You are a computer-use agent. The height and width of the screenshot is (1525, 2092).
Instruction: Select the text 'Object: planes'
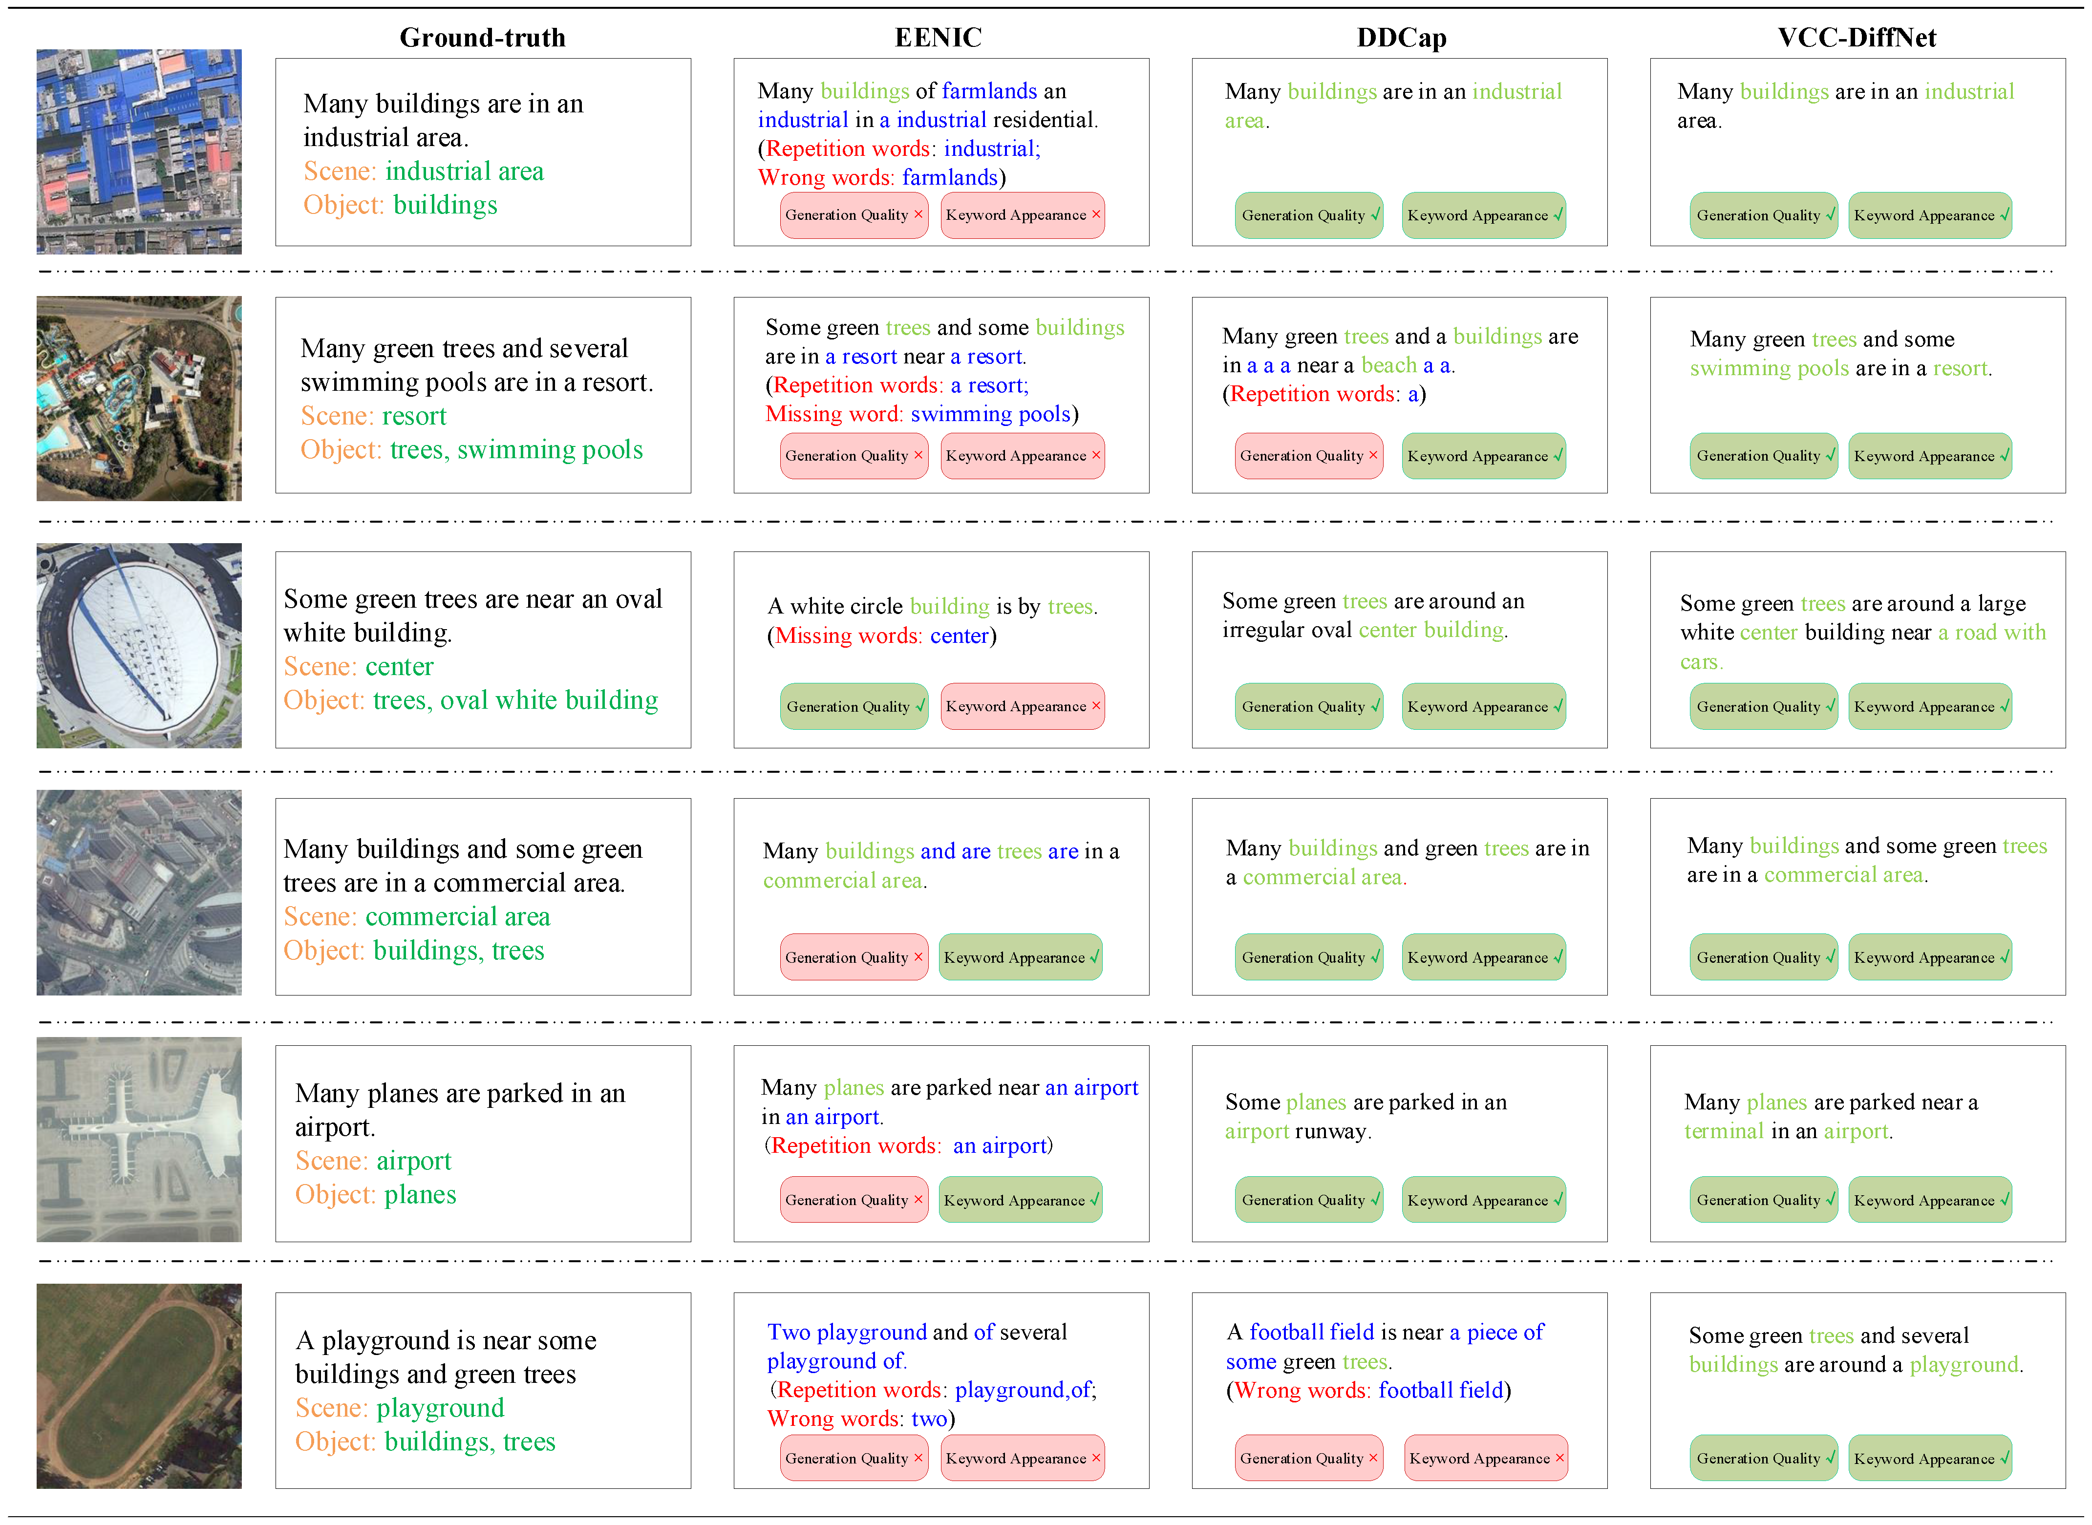click(376, 1195)
